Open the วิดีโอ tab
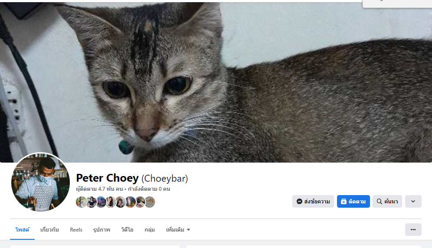 click(127, 229)
